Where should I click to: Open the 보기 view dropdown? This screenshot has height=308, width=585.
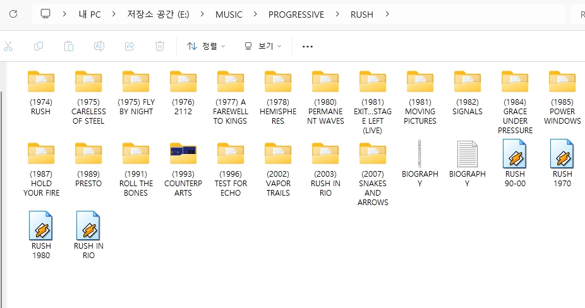tap(263, 46)
